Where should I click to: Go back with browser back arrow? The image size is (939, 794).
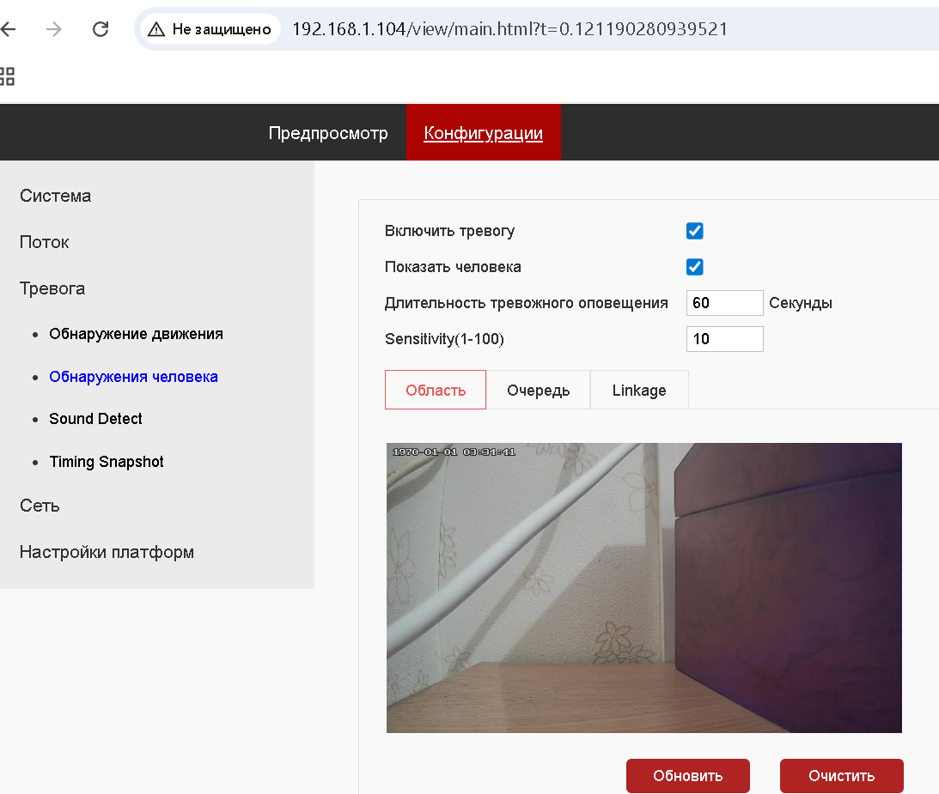(9, 28)
